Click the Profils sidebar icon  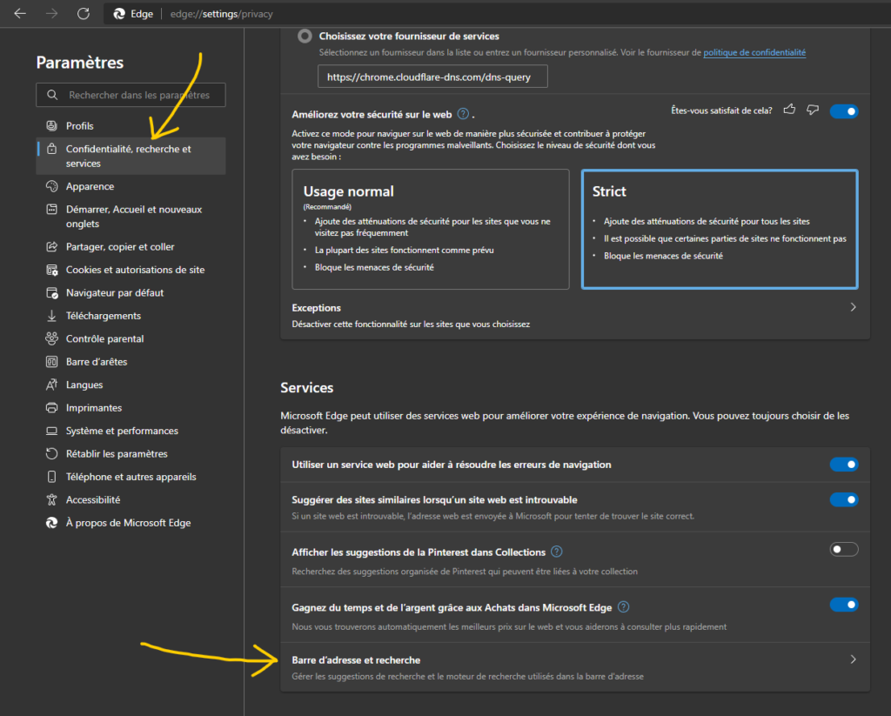pyautogui.click(x=51, y=125)
